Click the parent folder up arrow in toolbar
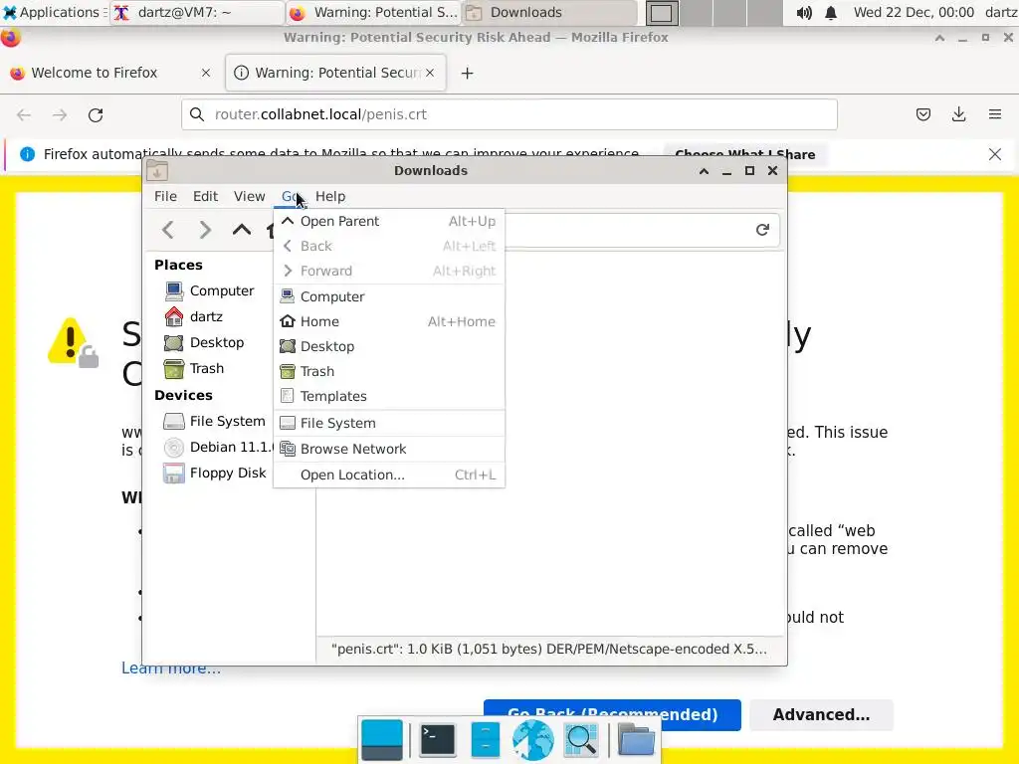The height and width of the screenshot is (764, 1019). coord(241,230)
